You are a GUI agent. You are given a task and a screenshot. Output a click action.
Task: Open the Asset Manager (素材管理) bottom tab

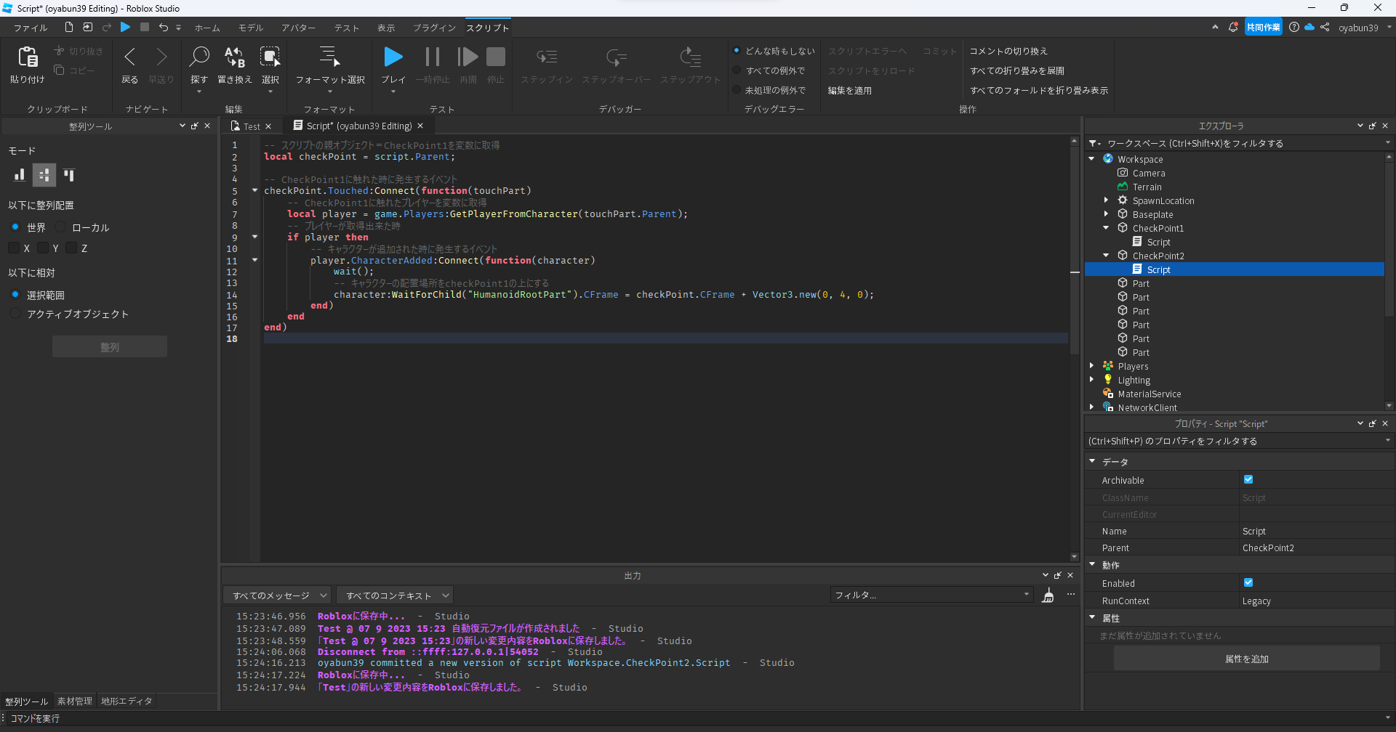(75, 701)
